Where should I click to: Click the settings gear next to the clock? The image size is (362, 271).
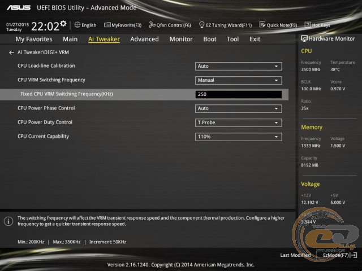(x=63, y=24)
